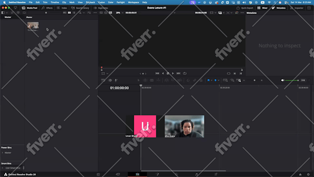Click the detail zoom icon
This screenshot has height=177, width=314.
[232, 80]
